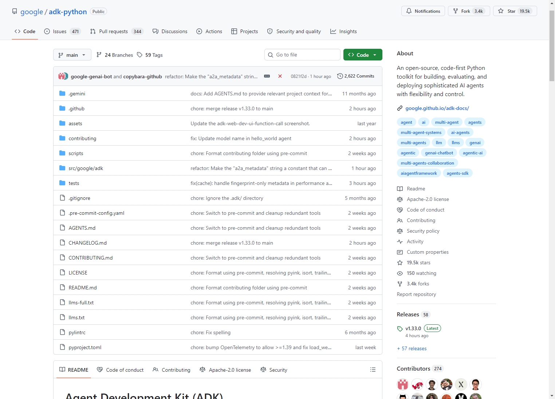View the 24 Branches list
This screenshot has width=555, height=399.
[x=115, y=55]
